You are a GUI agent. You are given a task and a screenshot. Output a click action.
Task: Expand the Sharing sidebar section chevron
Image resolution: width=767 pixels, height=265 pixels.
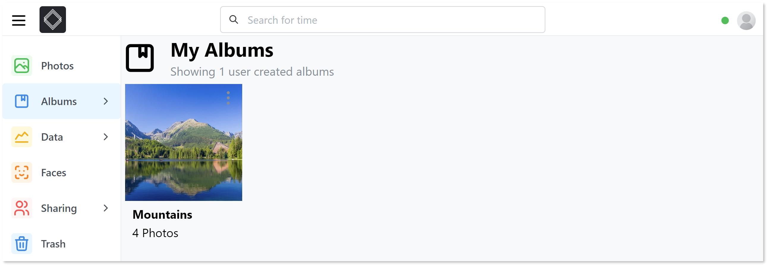[x=106, y=208]
